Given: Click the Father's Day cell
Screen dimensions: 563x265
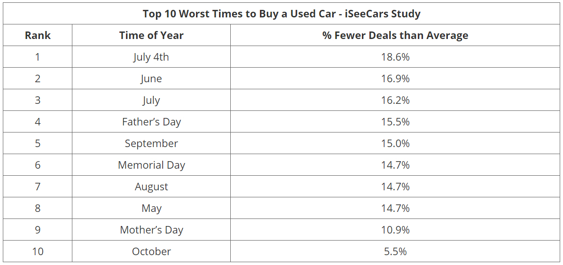Looking at the screenshot, I should coord(151,122).
